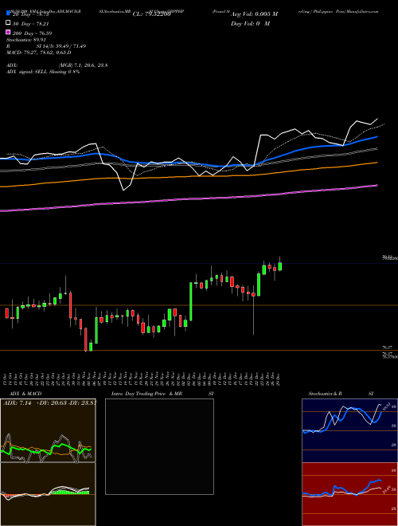Click the 'MACD: 79.27, 78.62, 0.65 D' line
Screen dimensions: 398x526
39,53
